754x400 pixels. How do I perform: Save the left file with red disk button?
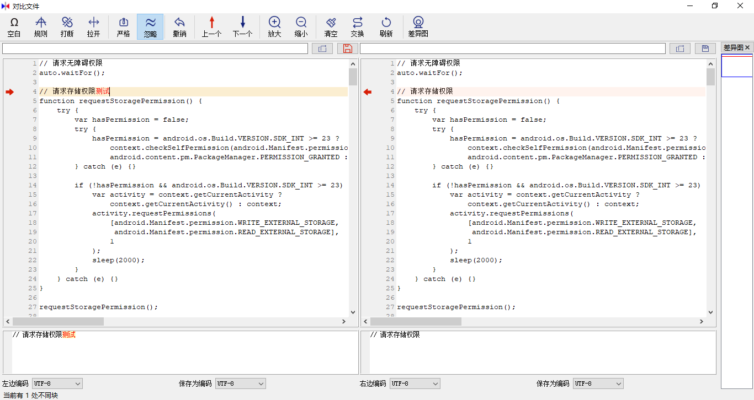tap(347, 48)
